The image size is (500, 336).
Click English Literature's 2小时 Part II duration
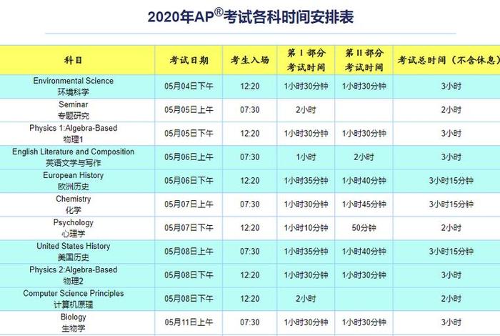point(364,157)
